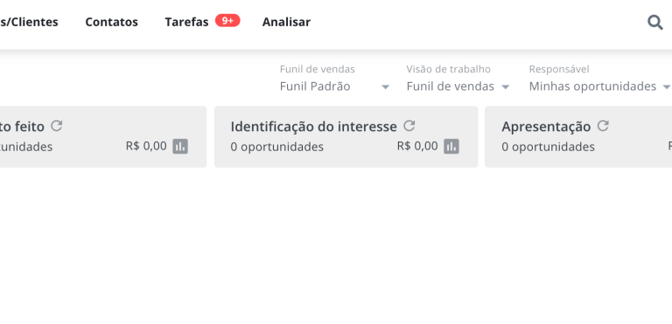The image size is (672, 324).
Task: Open bar chart icon in Identificação do interesse
Action: pos(451,147)
